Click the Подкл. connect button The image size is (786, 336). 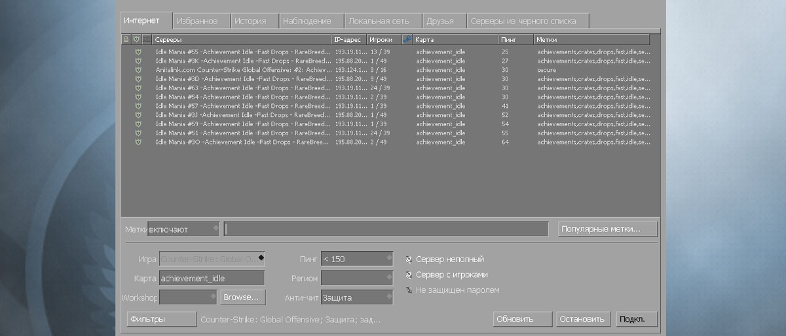pyautogui.click(x=636, y=319)
